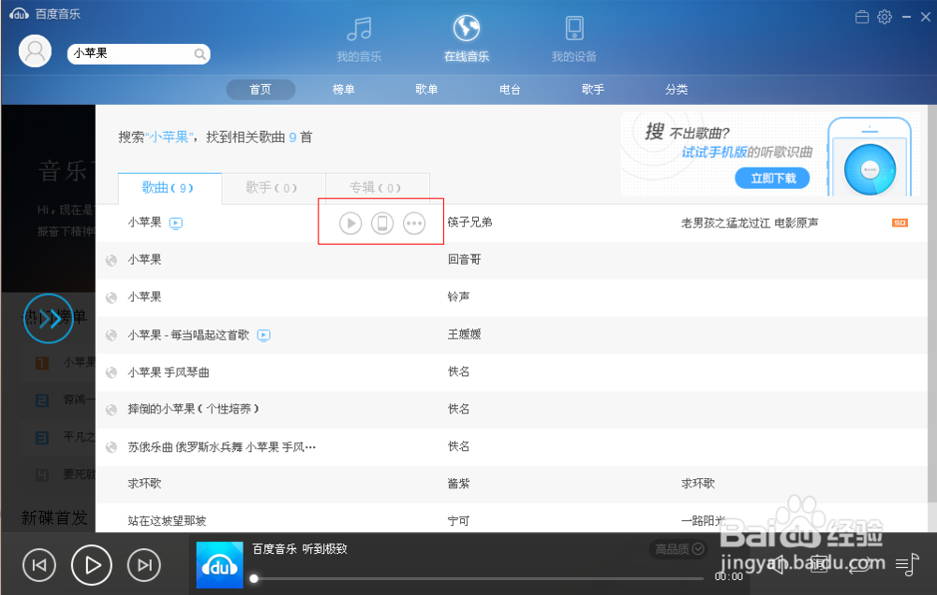Expand the collapsed hot rankings sidebar

(x=48, y=318)
